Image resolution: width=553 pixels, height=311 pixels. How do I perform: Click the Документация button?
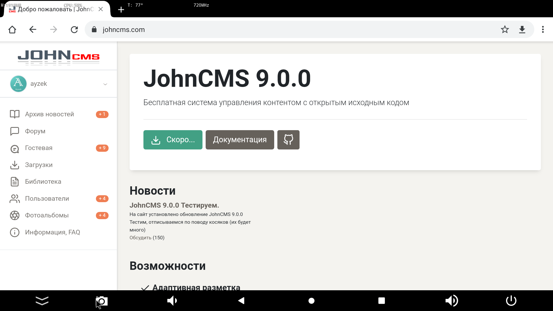pyautogui.click(x=240, y=140)
